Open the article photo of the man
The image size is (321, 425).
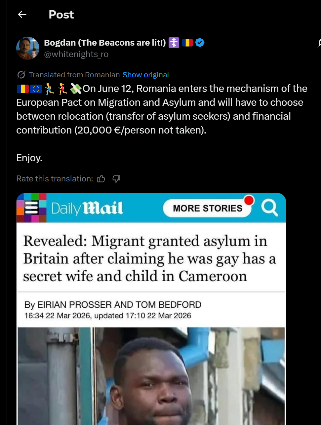[151, 376]
